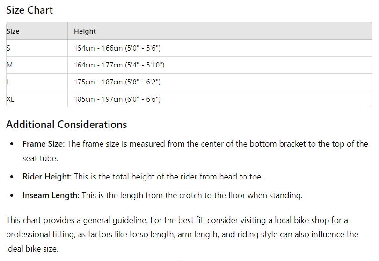Image resolution: width=379 pixels, height=261 pixels.
Task: Click the "Size Chart" heading
Action: 29,10
